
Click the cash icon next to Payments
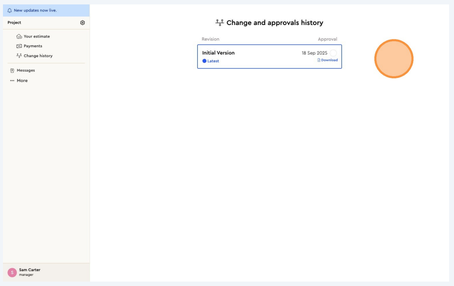pyautogui.click(x=19, y=46)
